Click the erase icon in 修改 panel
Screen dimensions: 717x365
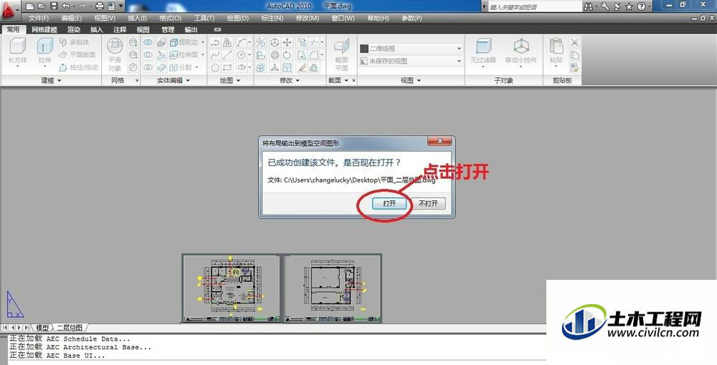pos(301,67)
